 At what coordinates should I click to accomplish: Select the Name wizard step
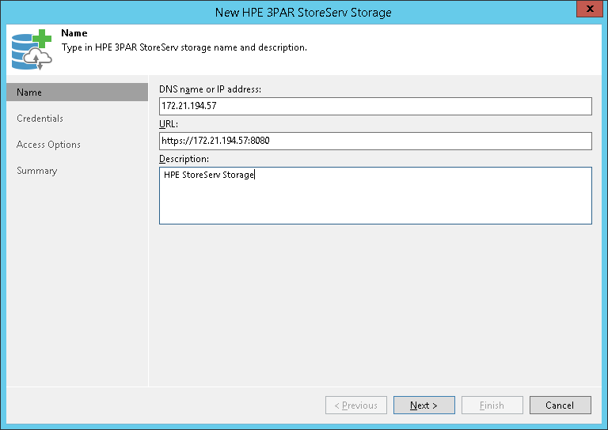click(x=77, y=92)
